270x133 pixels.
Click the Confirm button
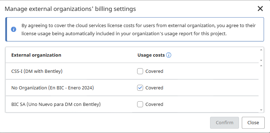point(225,123)
